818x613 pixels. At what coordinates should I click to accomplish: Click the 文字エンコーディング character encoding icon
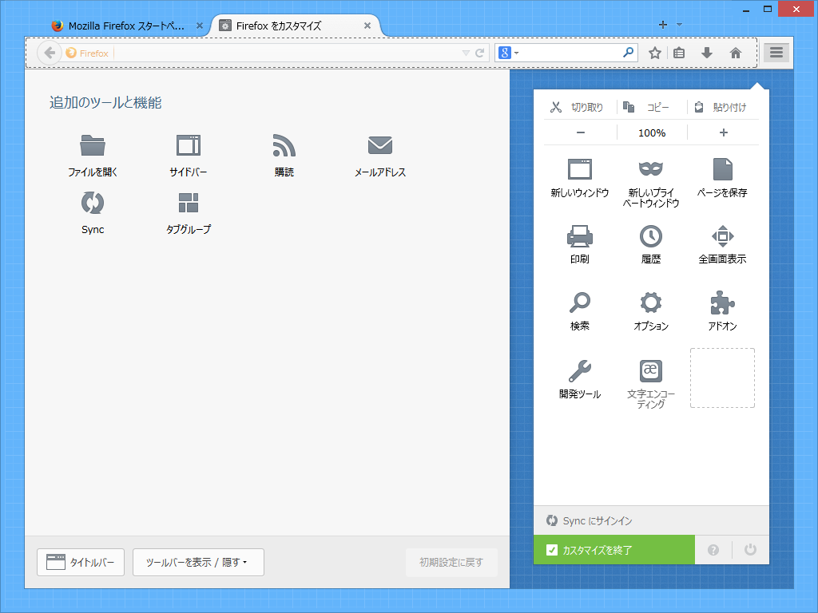650,374
